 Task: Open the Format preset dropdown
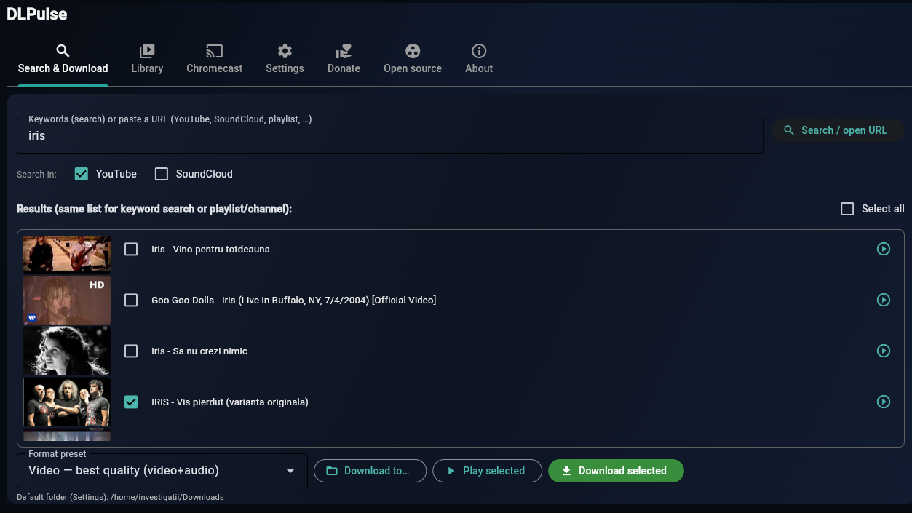click(x=162, y=471)
